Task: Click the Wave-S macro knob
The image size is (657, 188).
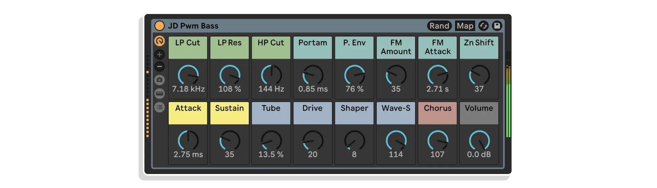Action: (396, 140)
